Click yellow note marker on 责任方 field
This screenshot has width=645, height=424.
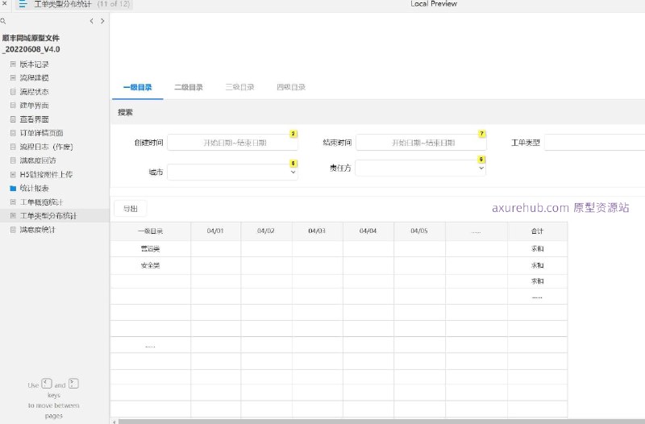481,159
